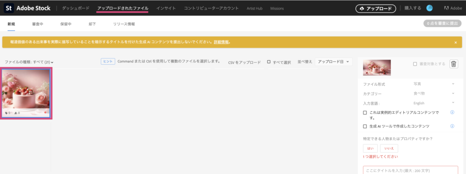Tick the すべて選択 checkbox
This screenshot has height=174, width=466.
point(268,62)
